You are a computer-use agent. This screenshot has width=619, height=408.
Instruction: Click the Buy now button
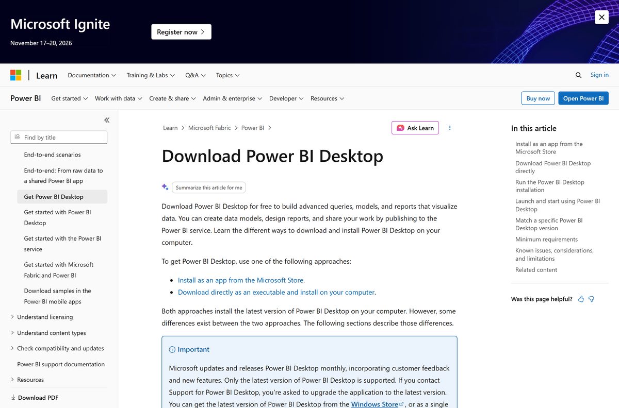[x=538, y=98]
